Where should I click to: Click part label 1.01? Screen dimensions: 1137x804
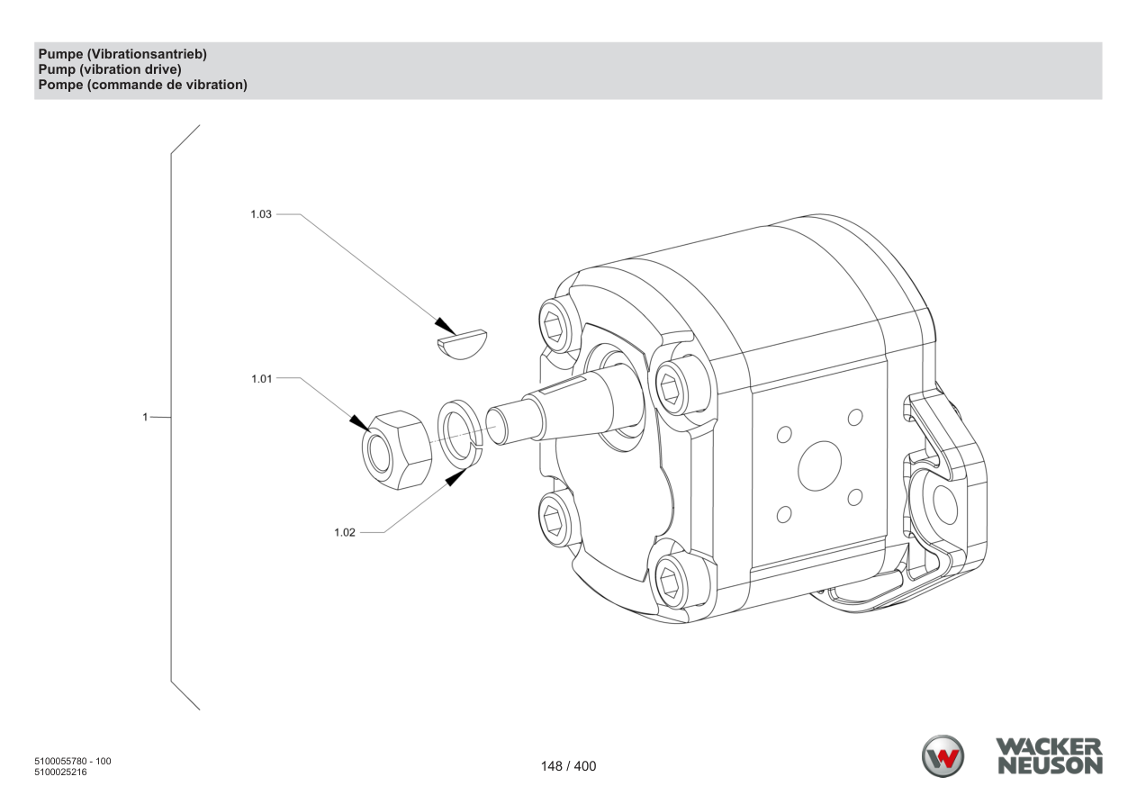tap(261, 379)
